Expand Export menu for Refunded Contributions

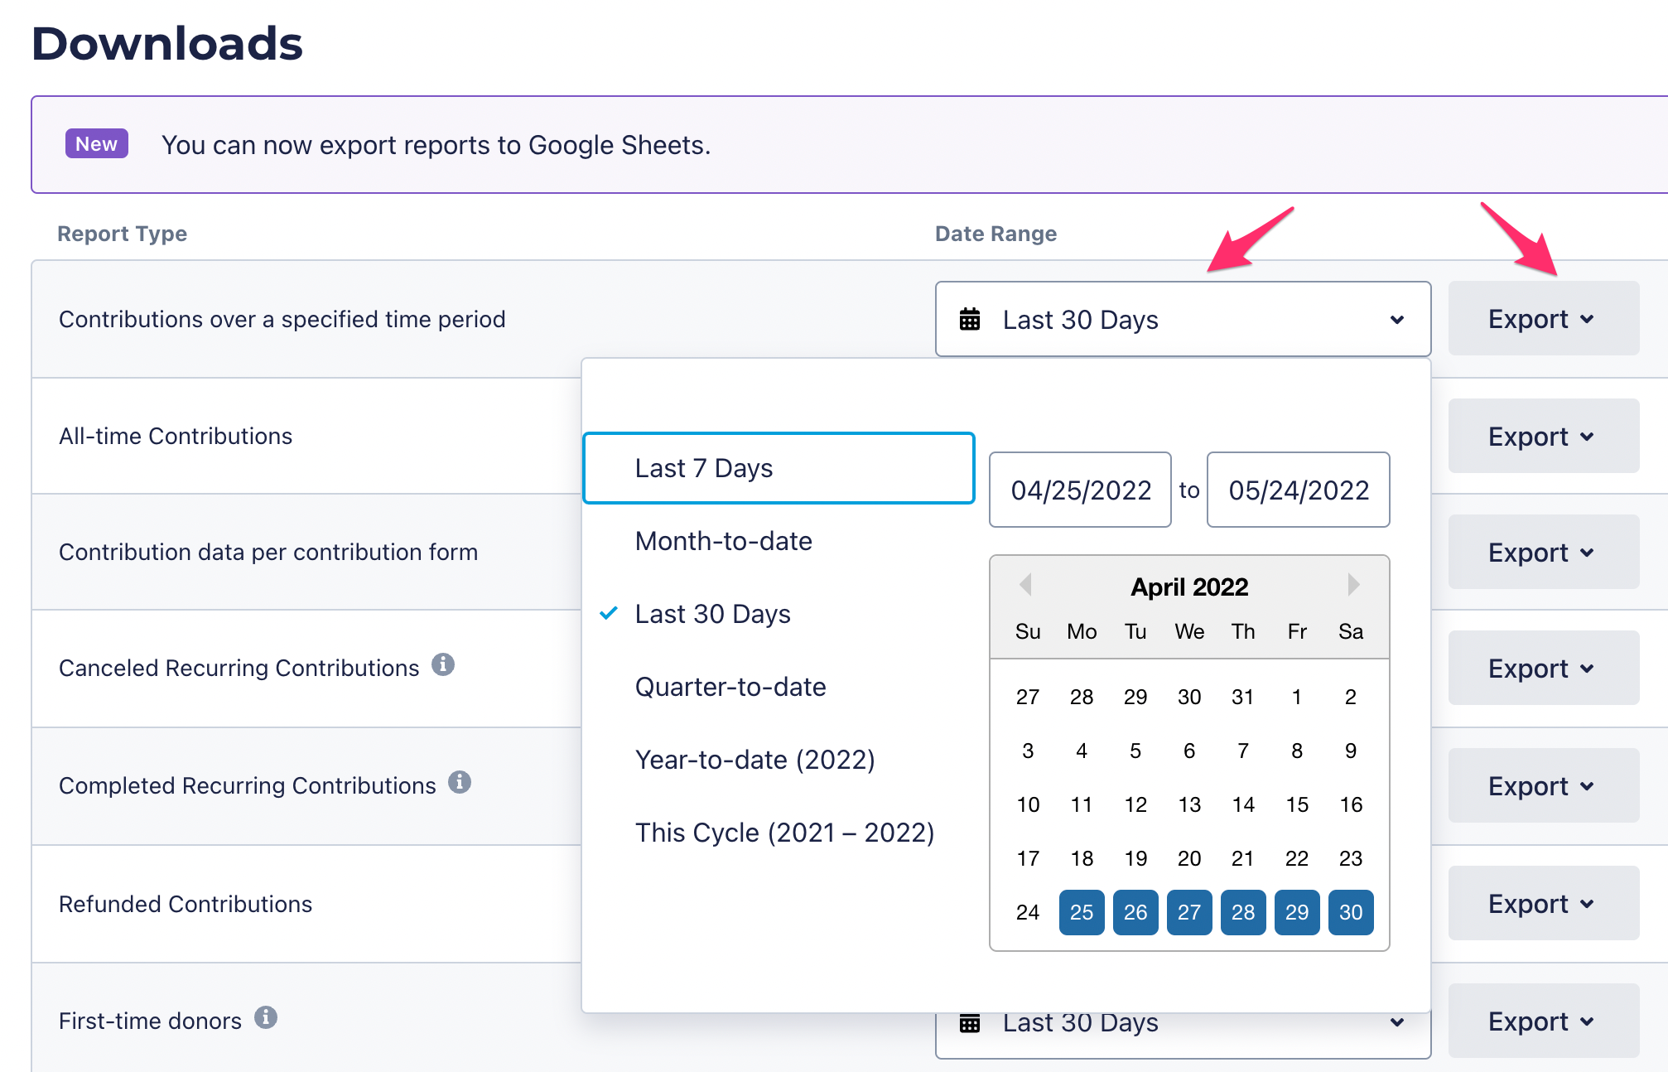[x=1542, y=904]
